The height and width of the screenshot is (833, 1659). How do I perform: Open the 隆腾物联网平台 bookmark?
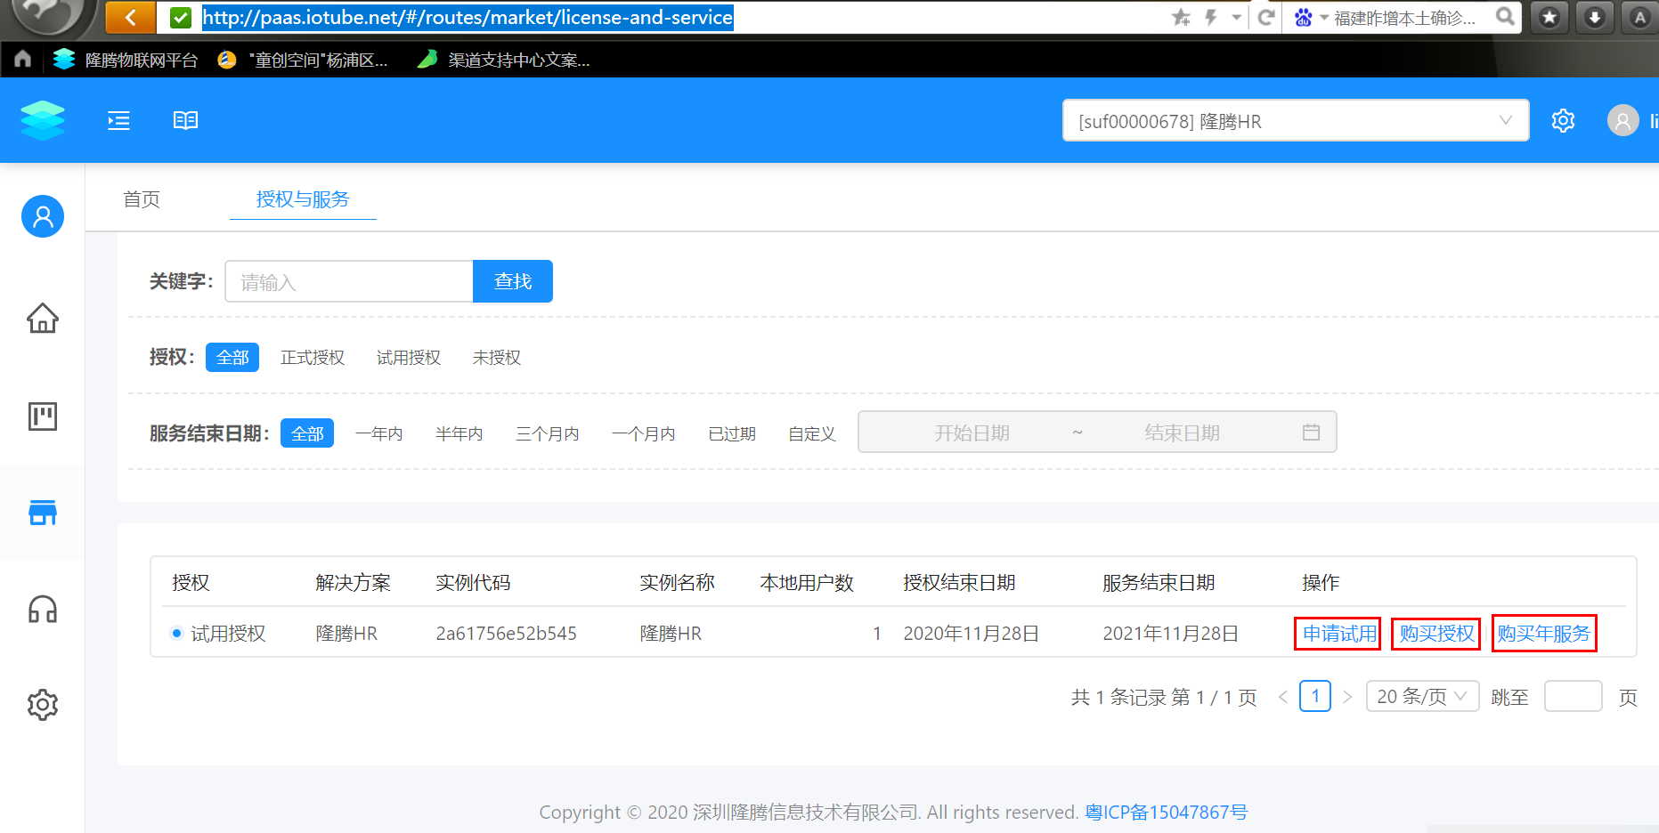126,60
